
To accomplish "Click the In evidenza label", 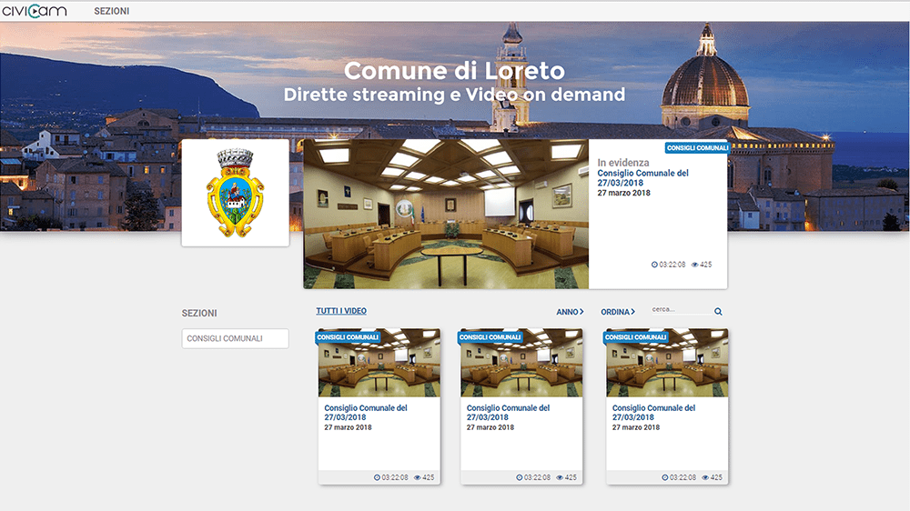I will 623,163.
